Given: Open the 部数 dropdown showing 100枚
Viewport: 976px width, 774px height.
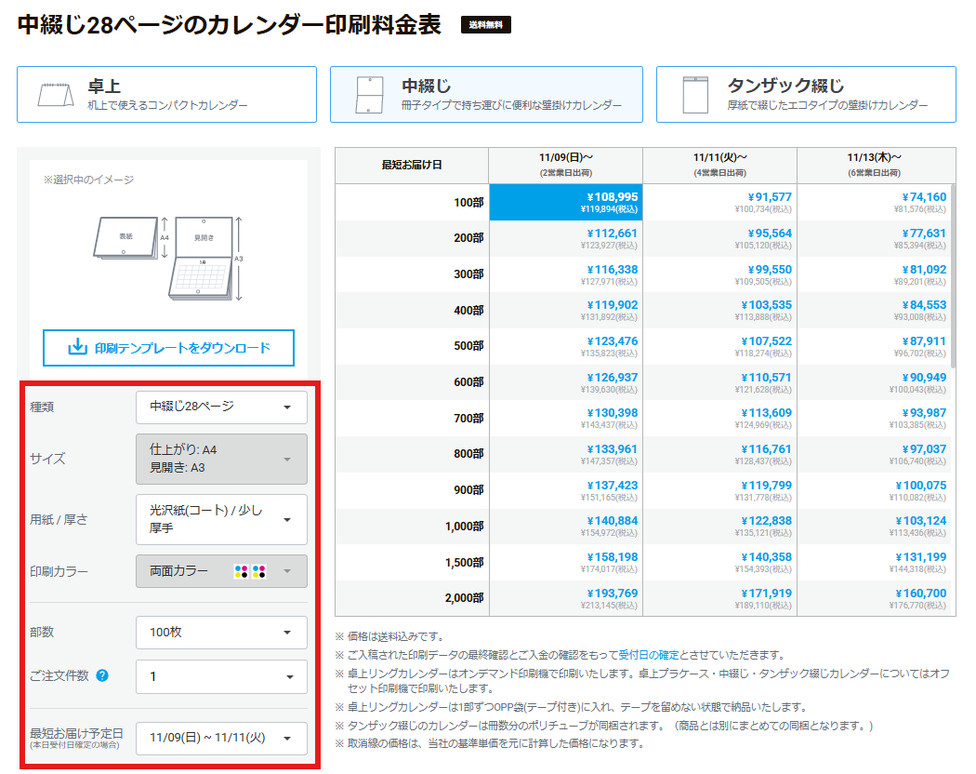Looking at the screenshot, I should pos(221,633).
